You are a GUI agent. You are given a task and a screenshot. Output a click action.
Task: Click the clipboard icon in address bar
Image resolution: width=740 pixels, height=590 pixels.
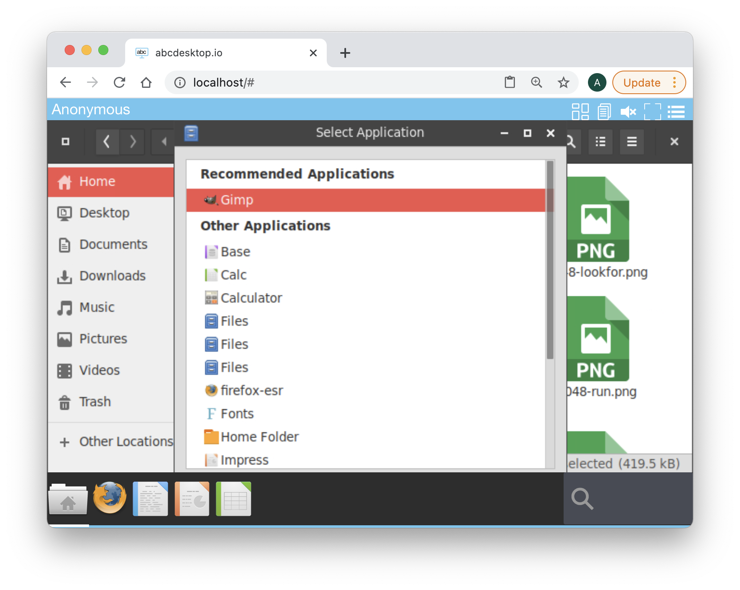point(510,82)
